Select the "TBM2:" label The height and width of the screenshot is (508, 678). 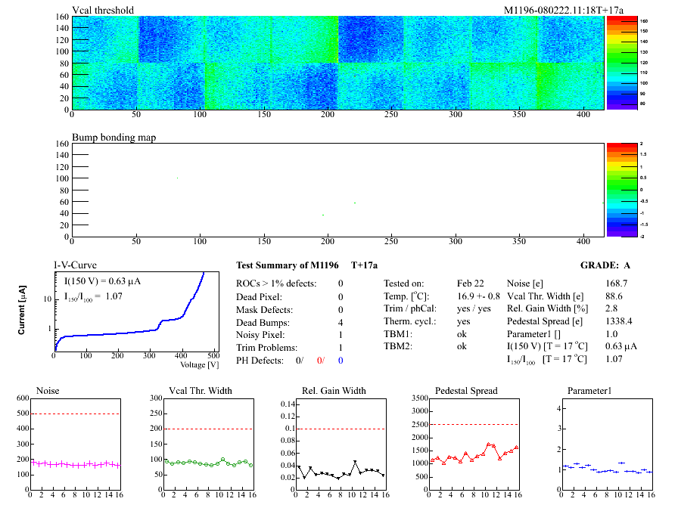398,346
